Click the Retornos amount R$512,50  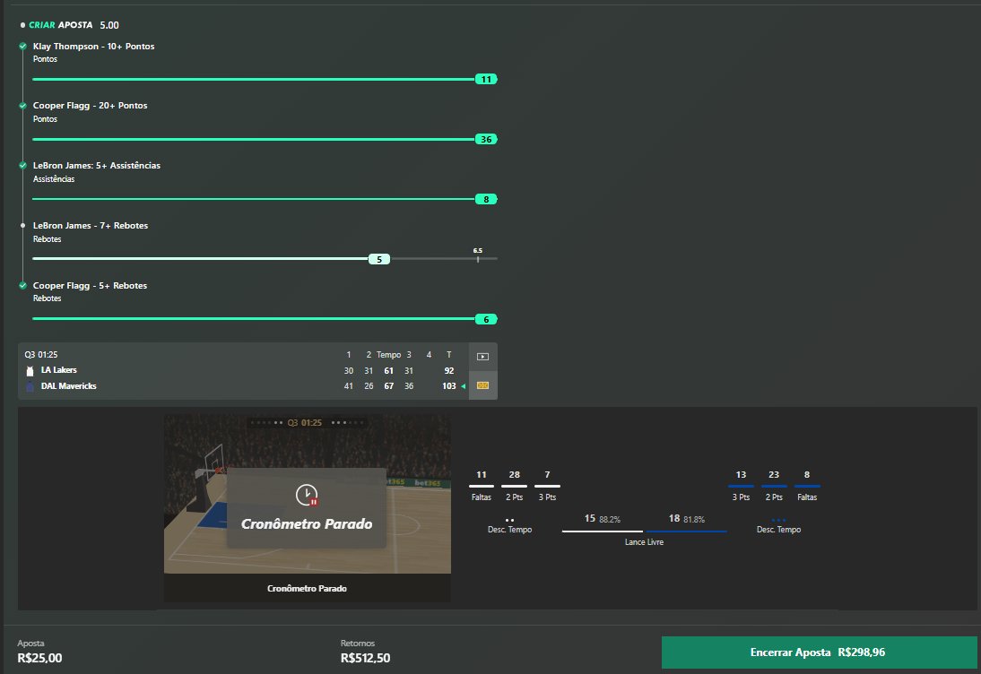pos(365,658)
